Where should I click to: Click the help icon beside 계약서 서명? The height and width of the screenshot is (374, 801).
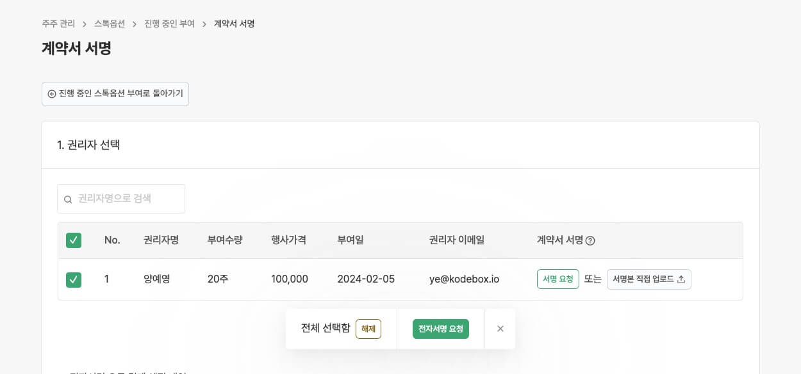[x=590, y=241]
